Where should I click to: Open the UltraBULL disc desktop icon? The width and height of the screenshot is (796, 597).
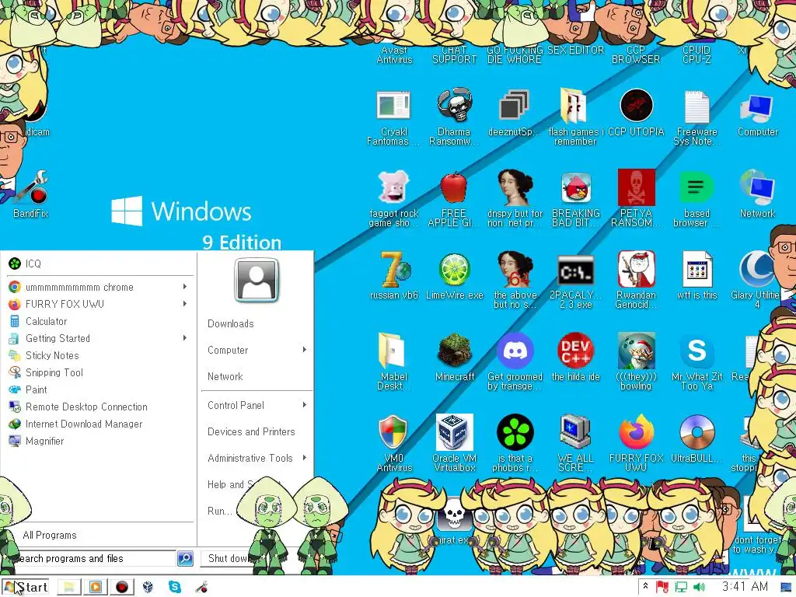(x=696, y=432)
